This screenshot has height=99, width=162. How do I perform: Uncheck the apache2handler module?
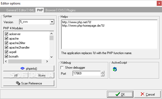pos(7,48)
